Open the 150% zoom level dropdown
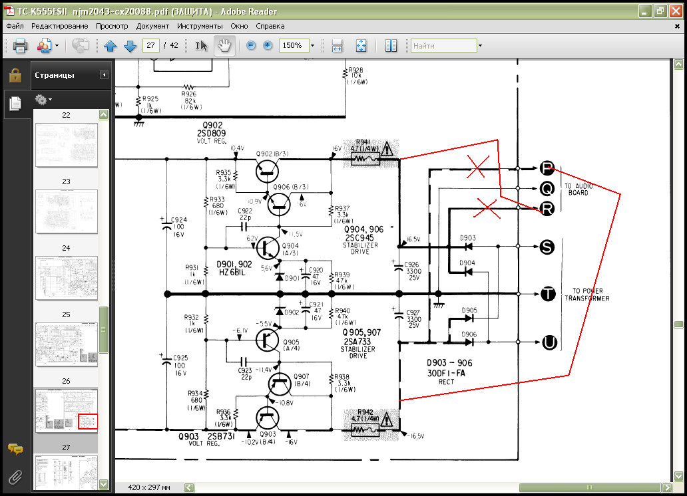This screenshot has width=687, height=496. click(x=312, y=46)
